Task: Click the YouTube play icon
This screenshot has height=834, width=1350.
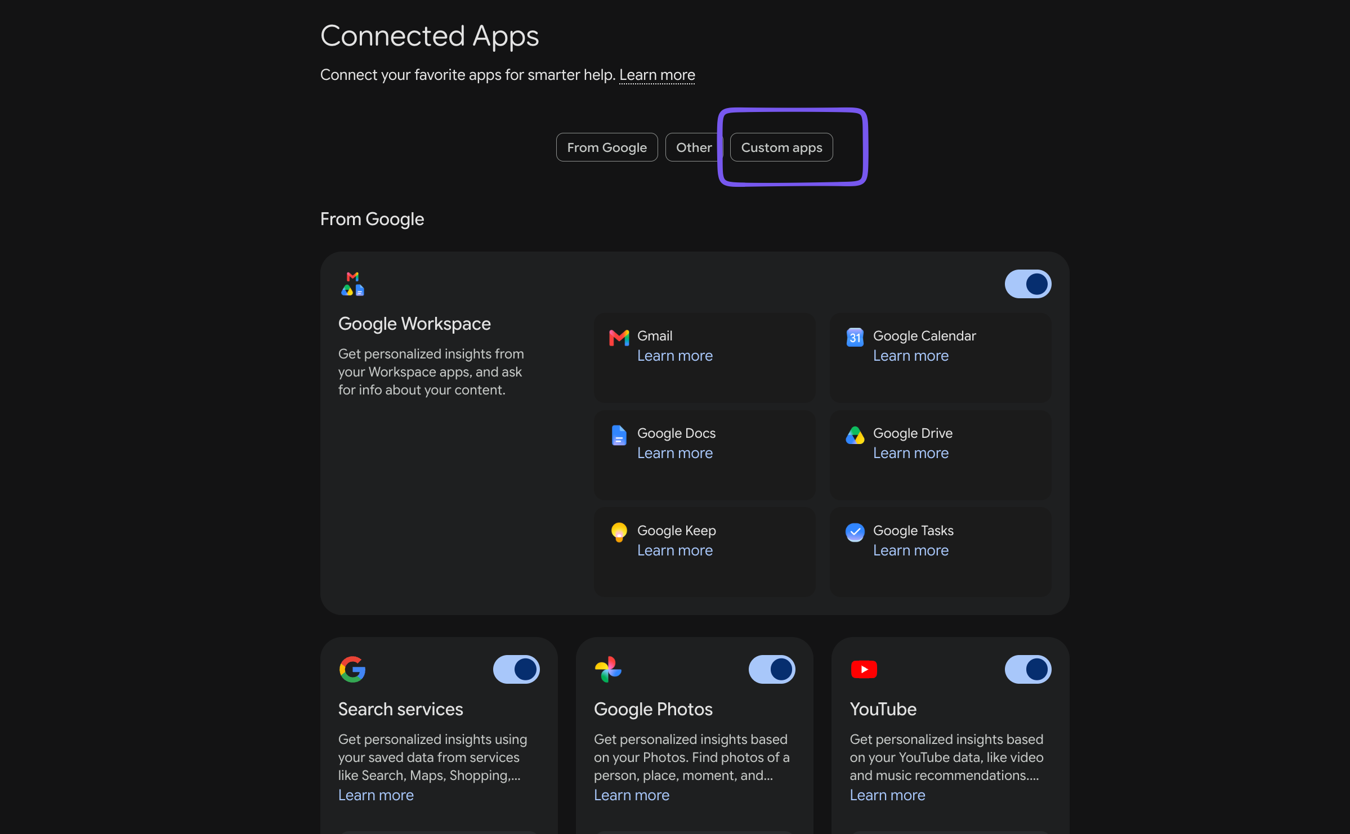Action: [x=864, y=669]
